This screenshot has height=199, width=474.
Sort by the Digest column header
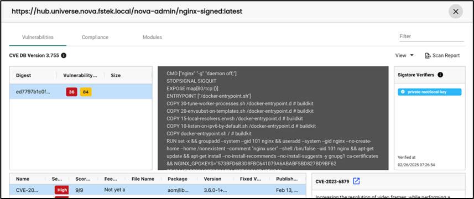[24, 76]
